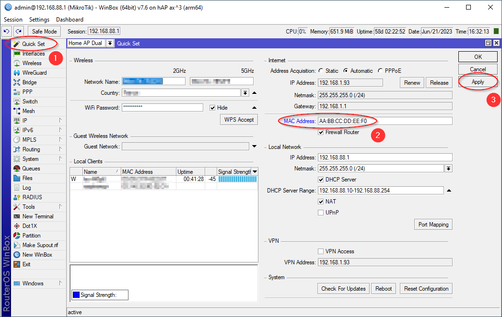Click the green status indicator in toolbar

click(x=496, y=31)
